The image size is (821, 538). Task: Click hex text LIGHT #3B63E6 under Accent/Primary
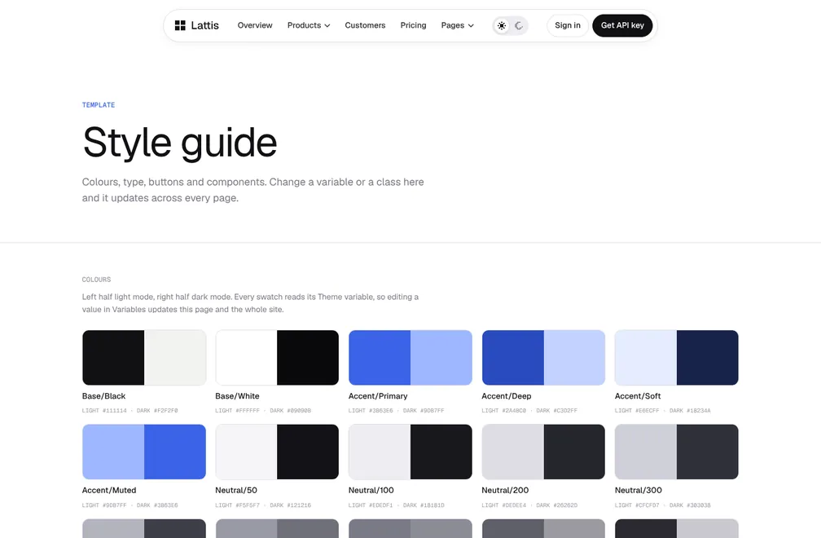click(x=371, y=411)
